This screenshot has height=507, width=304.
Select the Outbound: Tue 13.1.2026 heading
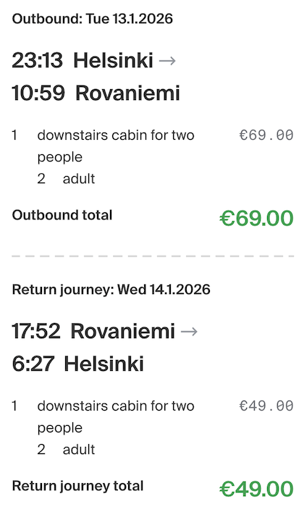point(93,19)
